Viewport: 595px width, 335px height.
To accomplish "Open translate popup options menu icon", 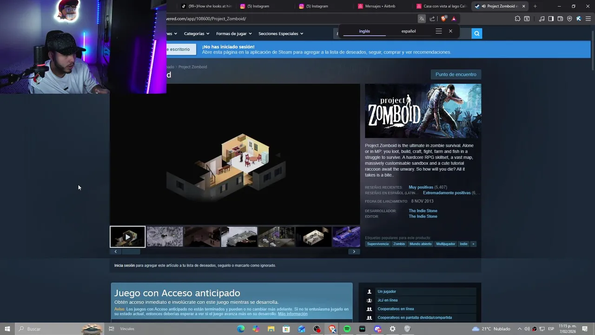I will [x=439, y=31].
